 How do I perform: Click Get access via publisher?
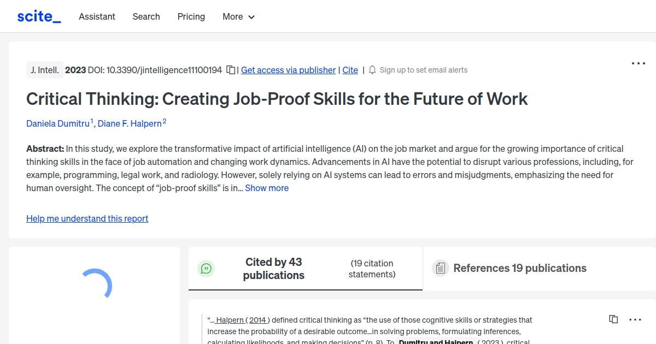[288, 70]
